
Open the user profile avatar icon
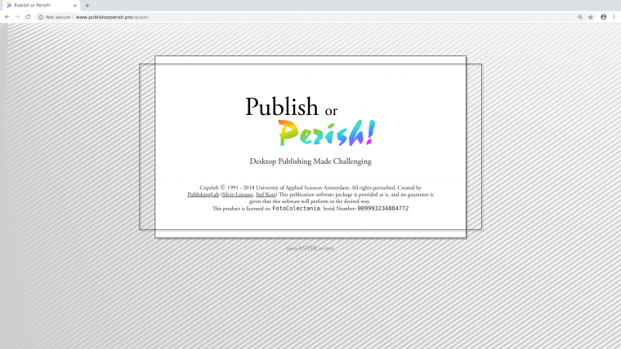click(603, 16)
